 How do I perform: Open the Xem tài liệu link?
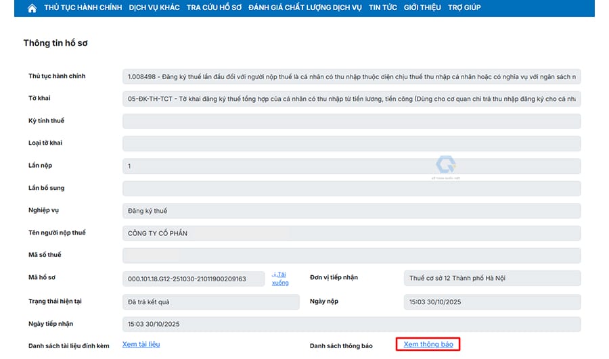pyautogui.click(x=141, y=344)
